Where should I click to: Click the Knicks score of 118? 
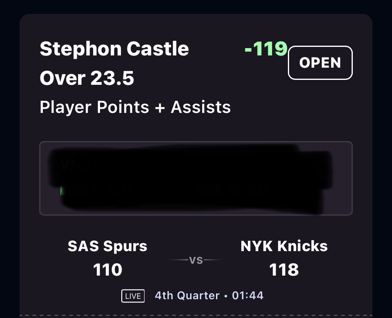(284, 269)
